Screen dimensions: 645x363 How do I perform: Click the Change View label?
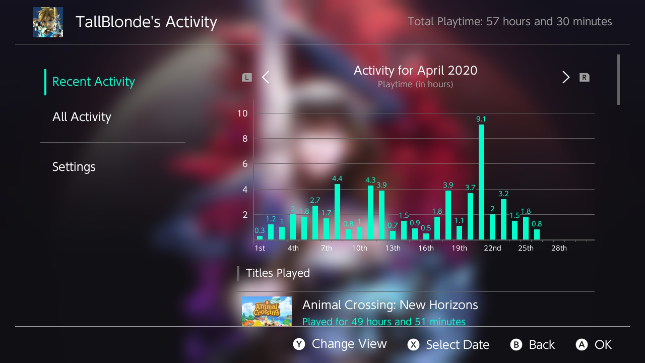pyautogui.click(x=349, y=344)
